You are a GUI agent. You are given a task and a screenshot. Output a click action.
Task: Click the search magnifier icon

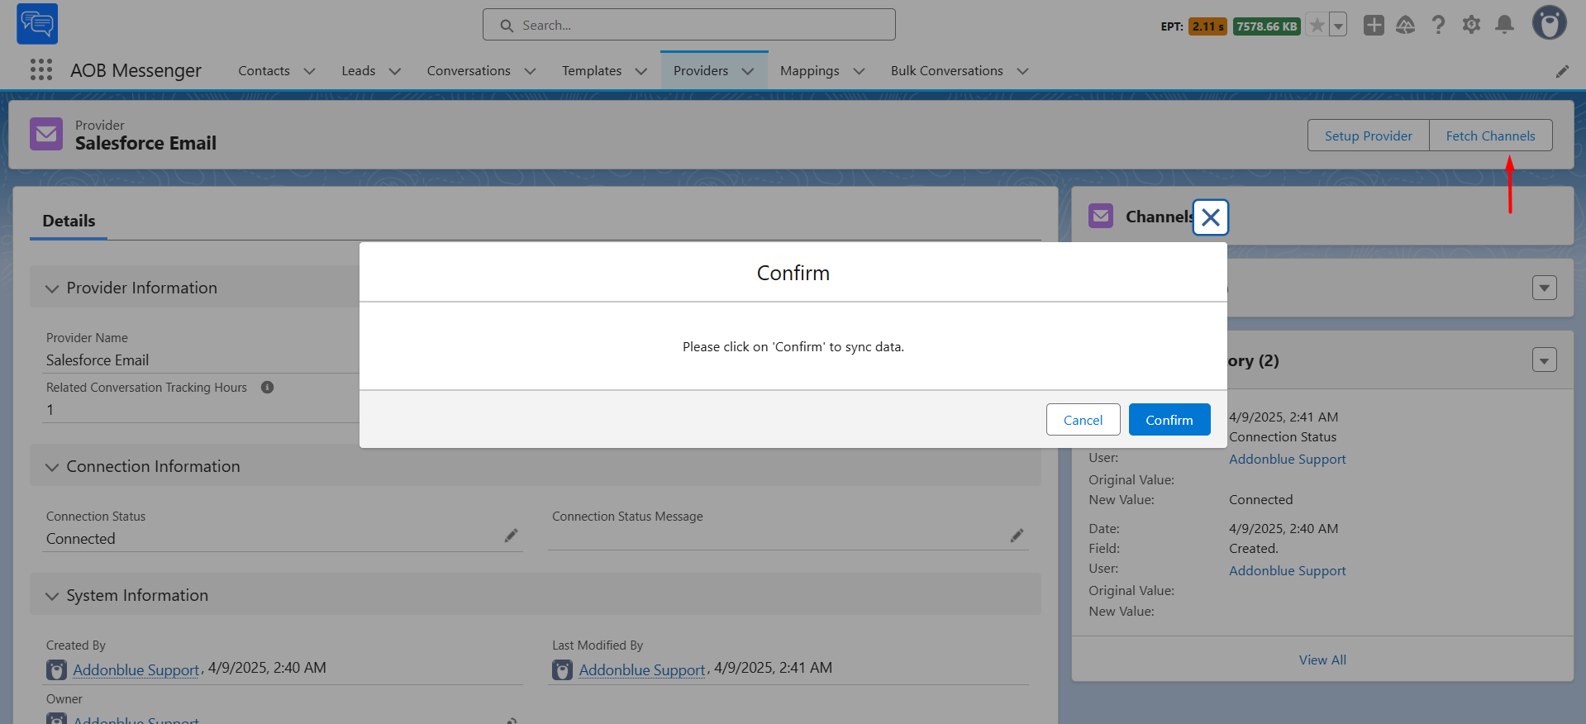(507, 26)
